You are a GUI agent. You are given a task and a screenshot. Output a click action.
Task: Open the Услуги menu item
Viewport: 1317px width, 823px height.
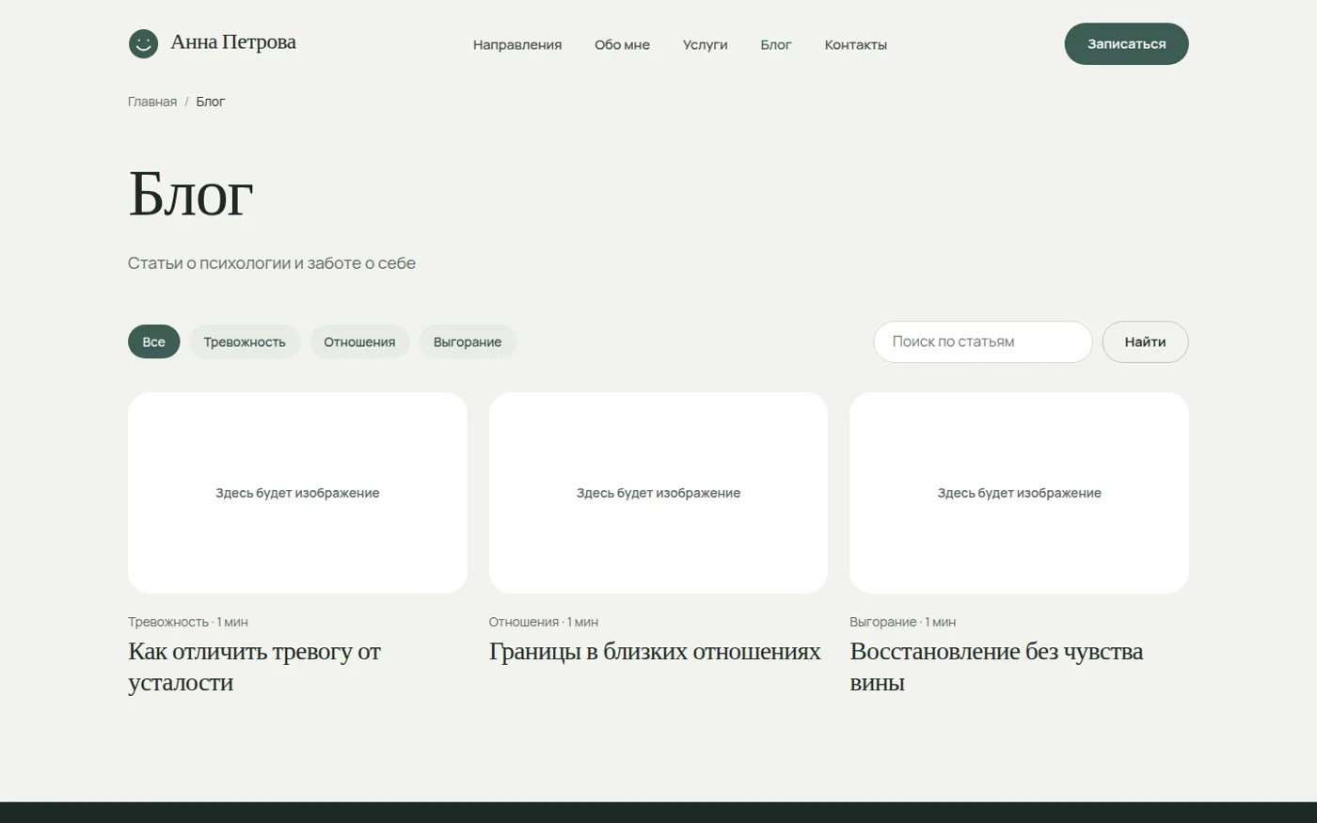(706, 45)
